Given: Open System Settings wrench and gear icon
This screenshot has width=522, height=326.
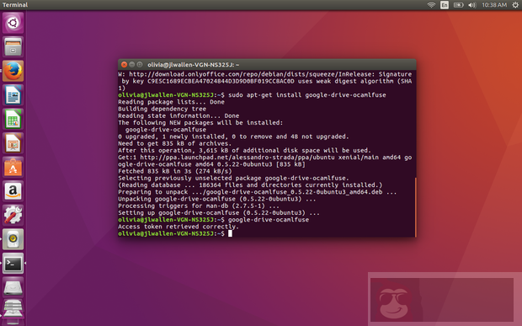Looking at the screenshot, I should [13, 215].
